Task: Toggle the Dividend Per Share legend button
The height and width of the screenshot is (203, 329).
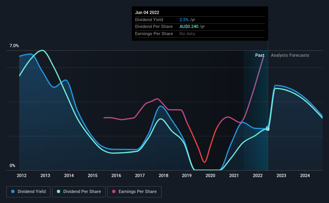Action: pos(79,192)
